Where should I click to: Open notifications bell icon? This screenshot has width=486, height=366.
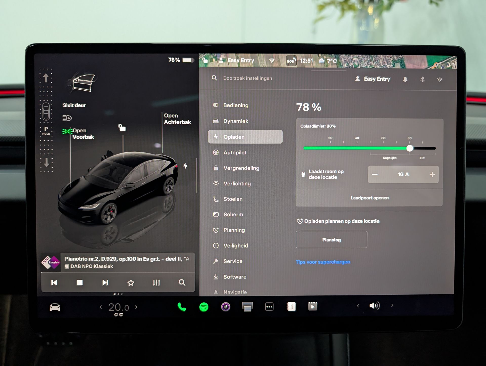(x=405, y=79)
